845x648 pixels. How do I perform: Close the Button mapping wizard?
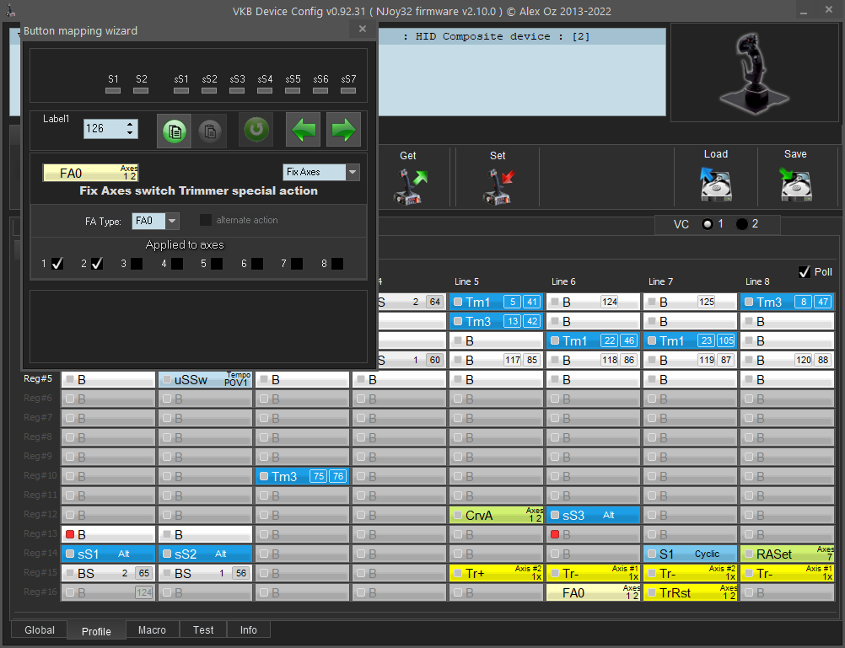363,29
